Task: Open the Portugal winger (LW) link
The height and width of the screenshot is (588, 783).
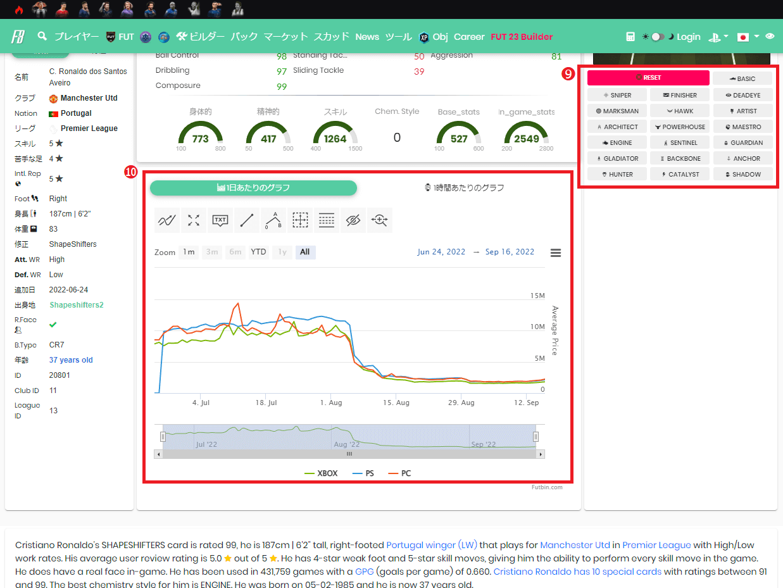Action: 432,545
